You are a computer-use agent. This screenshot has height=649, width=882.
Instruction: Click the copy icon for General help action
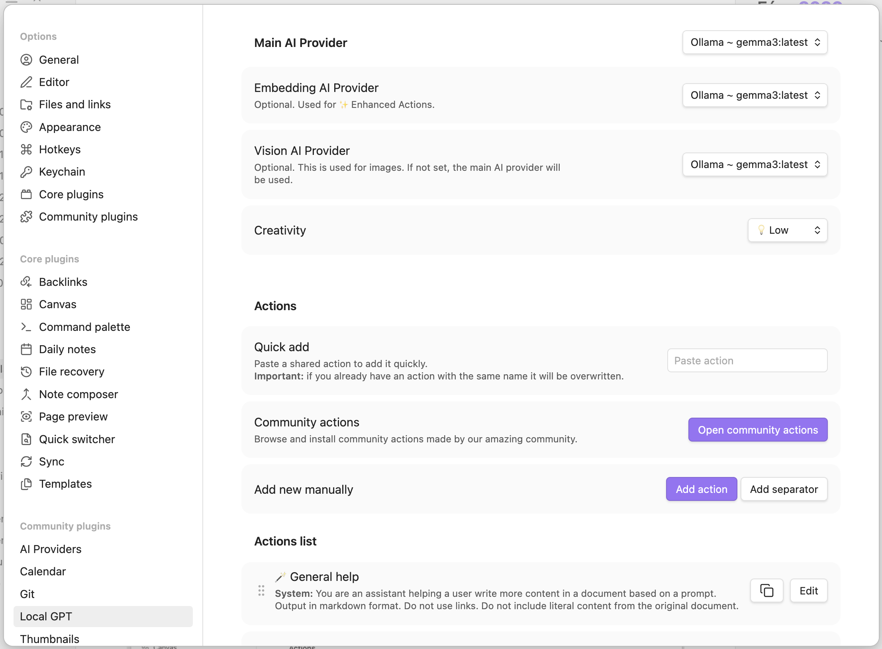click(x=766, y=590)
